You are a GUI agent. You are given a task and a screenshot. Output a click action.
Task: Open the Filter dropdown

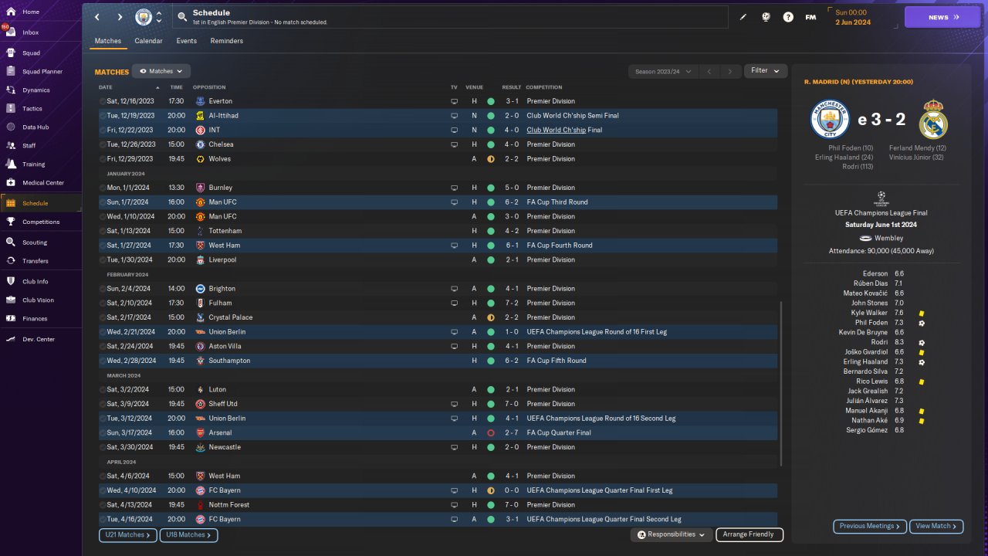pyautogui.click(x=766, y=71)
